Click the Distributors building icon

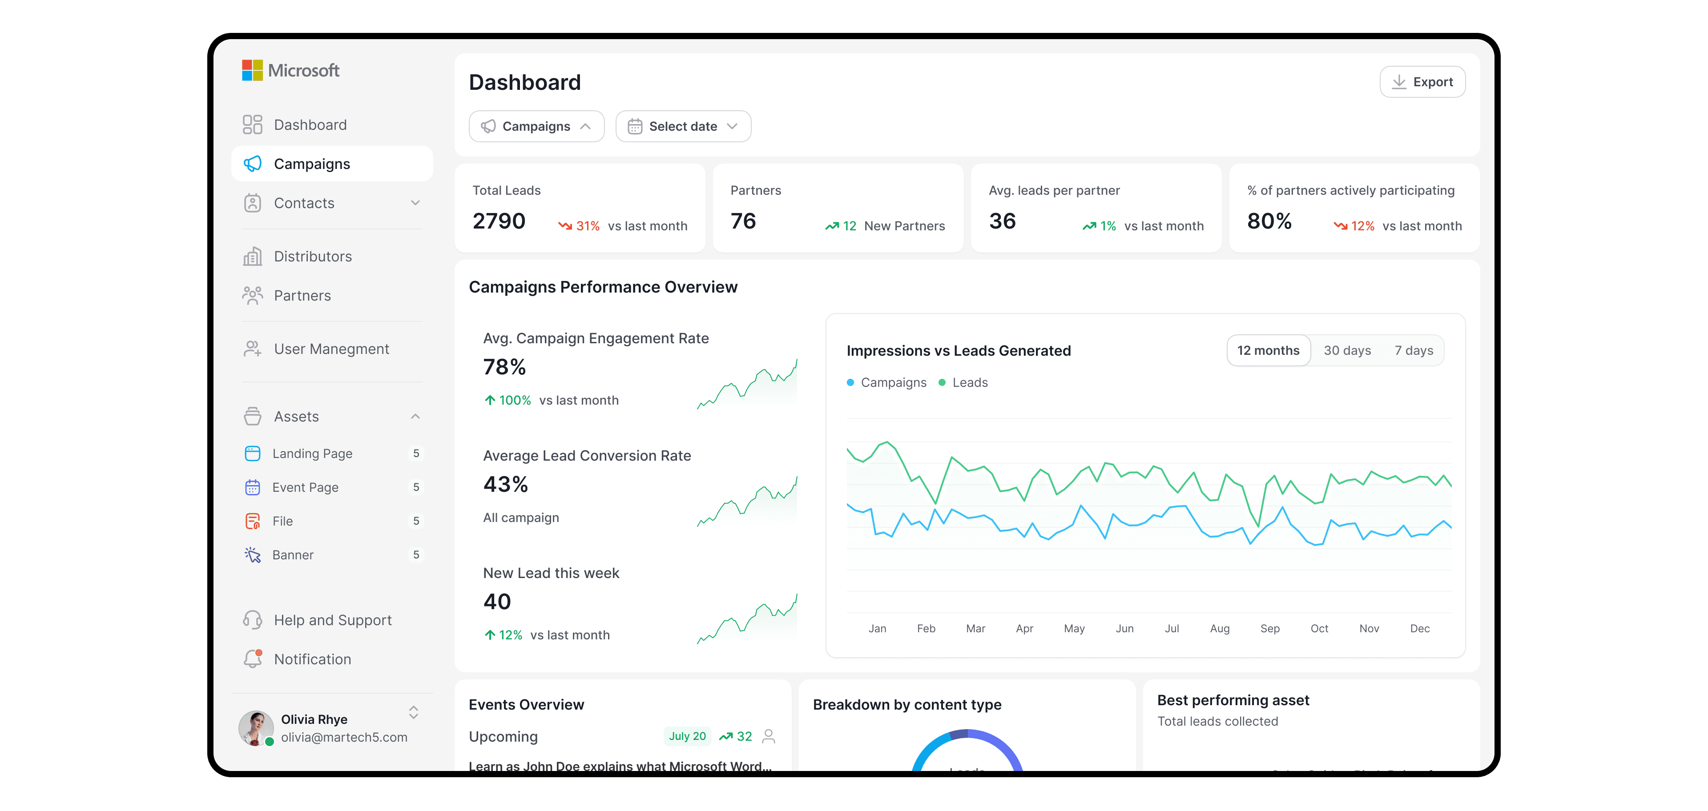point(252,257)
